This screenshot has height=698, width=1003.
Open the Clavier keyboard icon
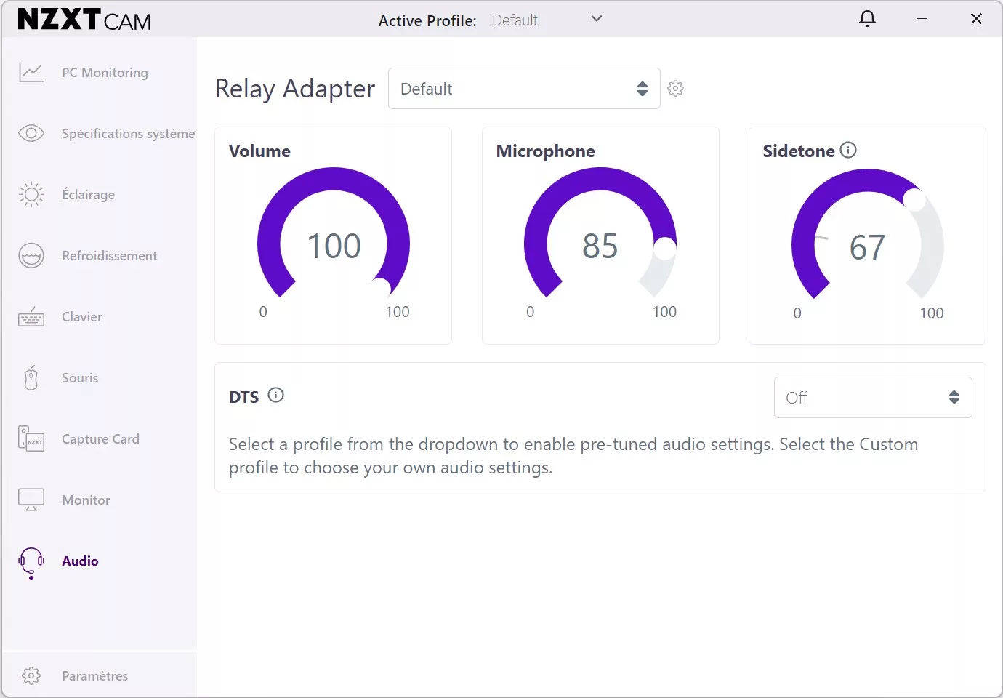click(x=31, y=317)
